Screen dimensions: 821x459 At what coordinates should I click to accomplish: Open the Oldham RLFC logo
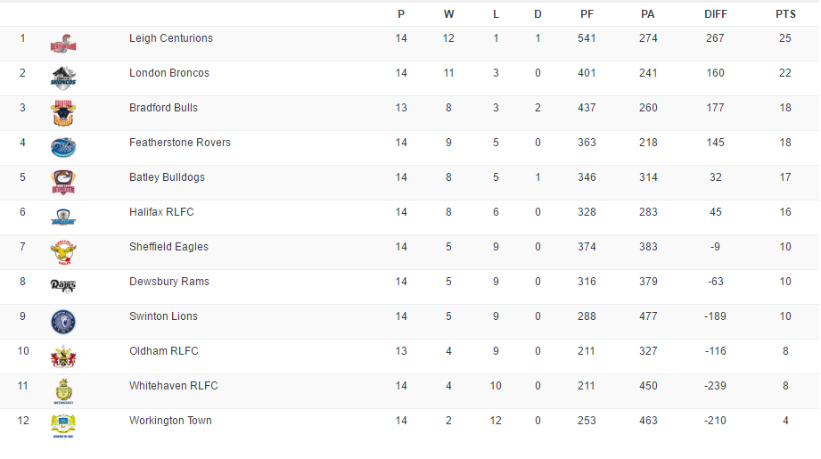(63, 356)
